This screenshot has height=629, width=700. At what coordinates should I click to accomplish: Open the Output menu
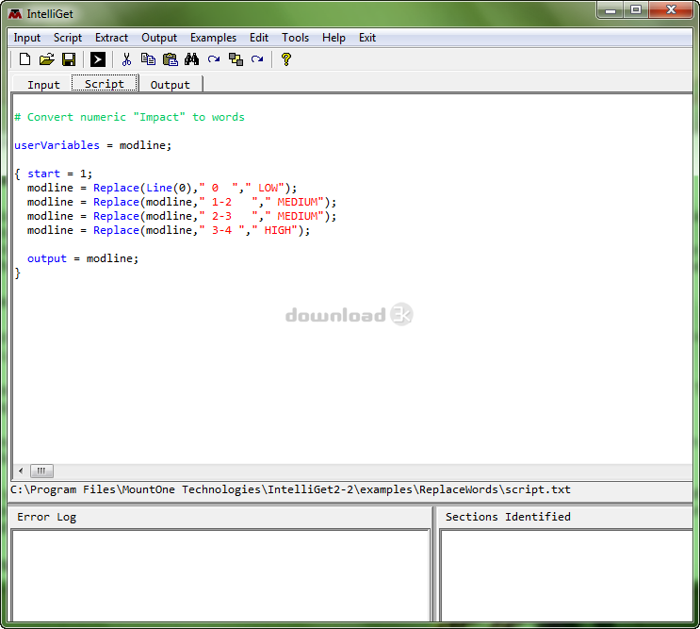pyautogui.click(x=159, y=38)
